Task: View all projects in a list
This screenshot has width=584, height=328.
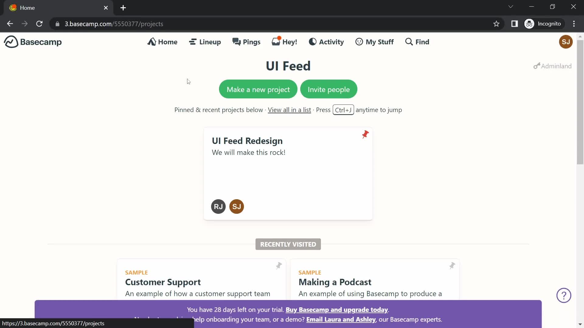Action: [289, 110]
